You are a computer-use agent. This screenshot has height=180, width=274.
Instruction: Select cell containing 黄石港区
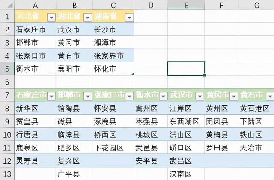pos(256,108)
